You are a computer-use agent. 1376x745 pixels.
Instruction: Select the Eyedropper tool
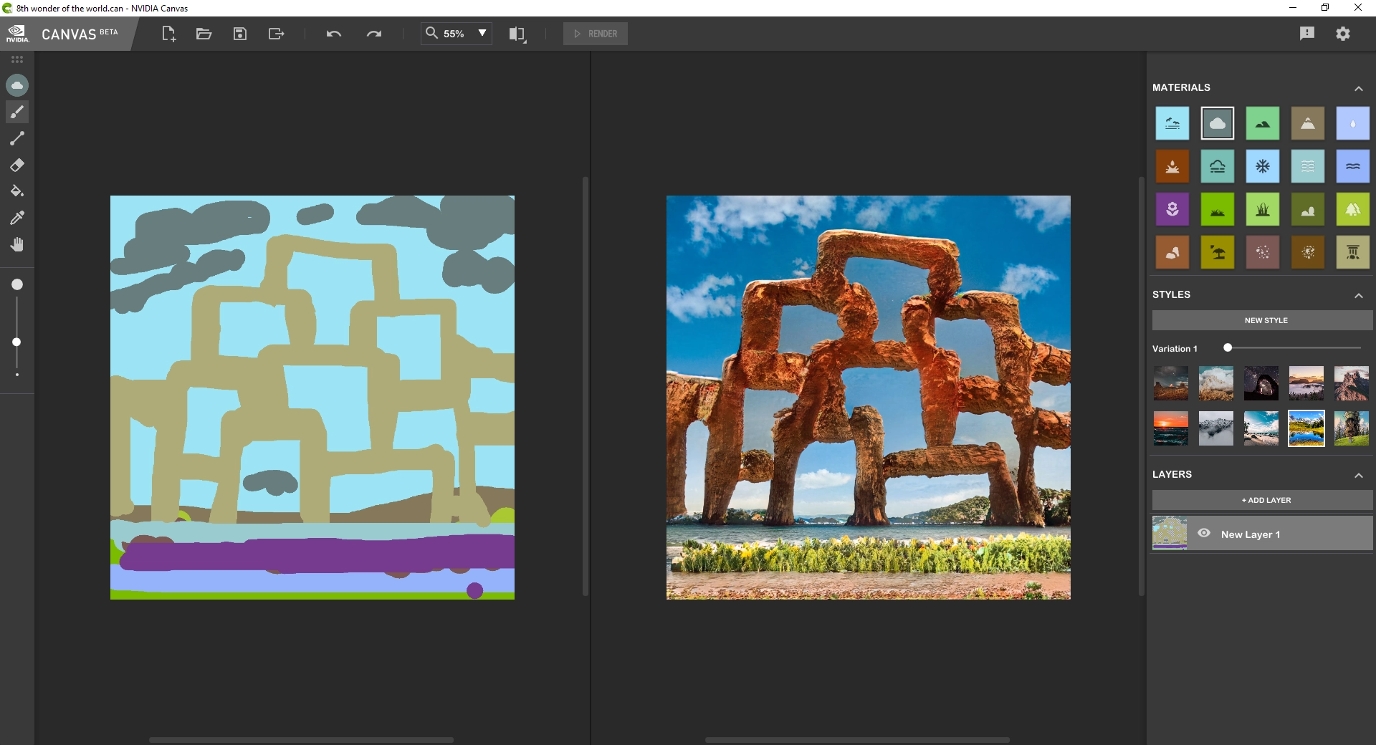17,218
